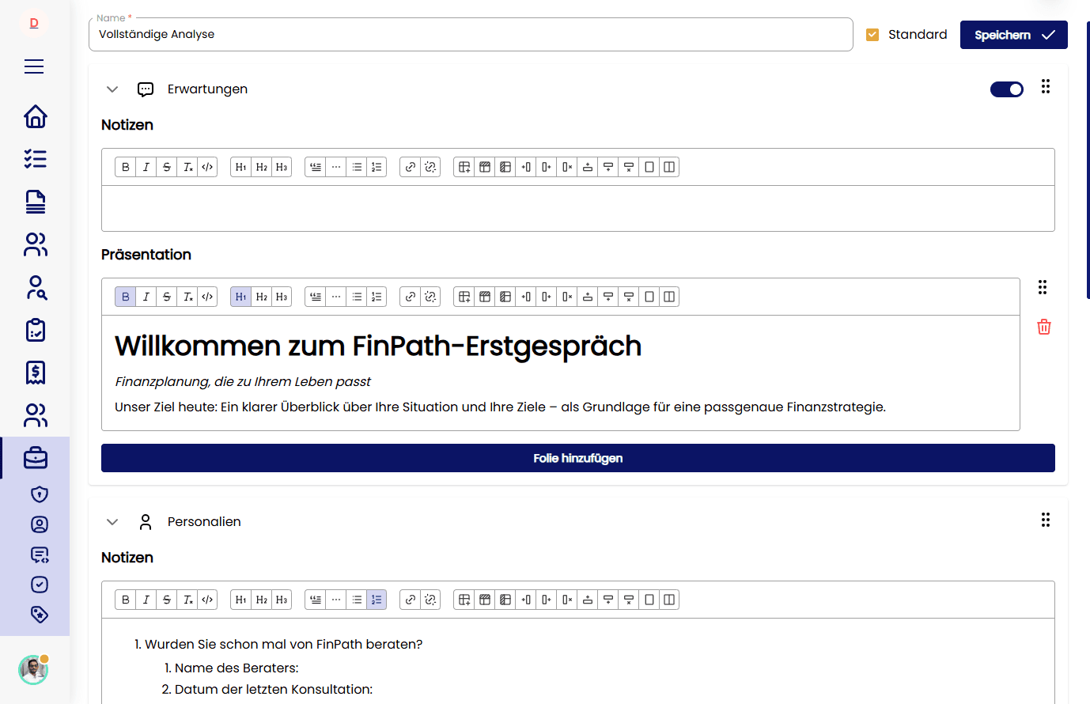The width and height of the screenshot is (1090, 704).
Task: Click the drag handle beside the Erwartungen toggle
Action: (x=1046, y=88)
